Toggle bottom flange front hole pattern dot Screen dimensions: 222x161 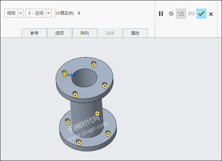click(x=79, y=143)
